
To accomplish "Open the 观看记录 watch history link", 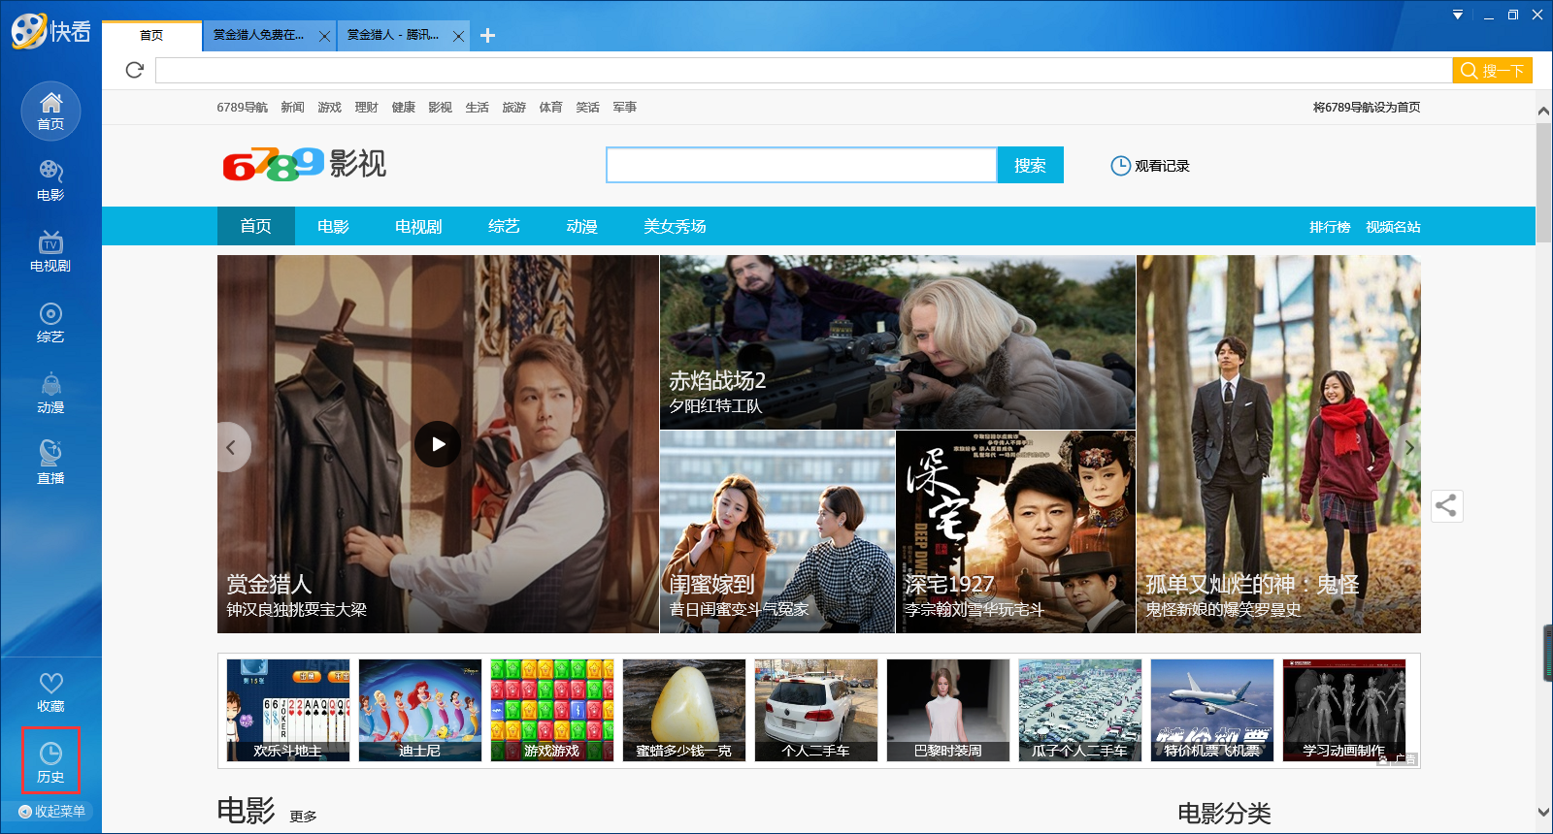I will pyautogui.click(x=1150, y=166).
